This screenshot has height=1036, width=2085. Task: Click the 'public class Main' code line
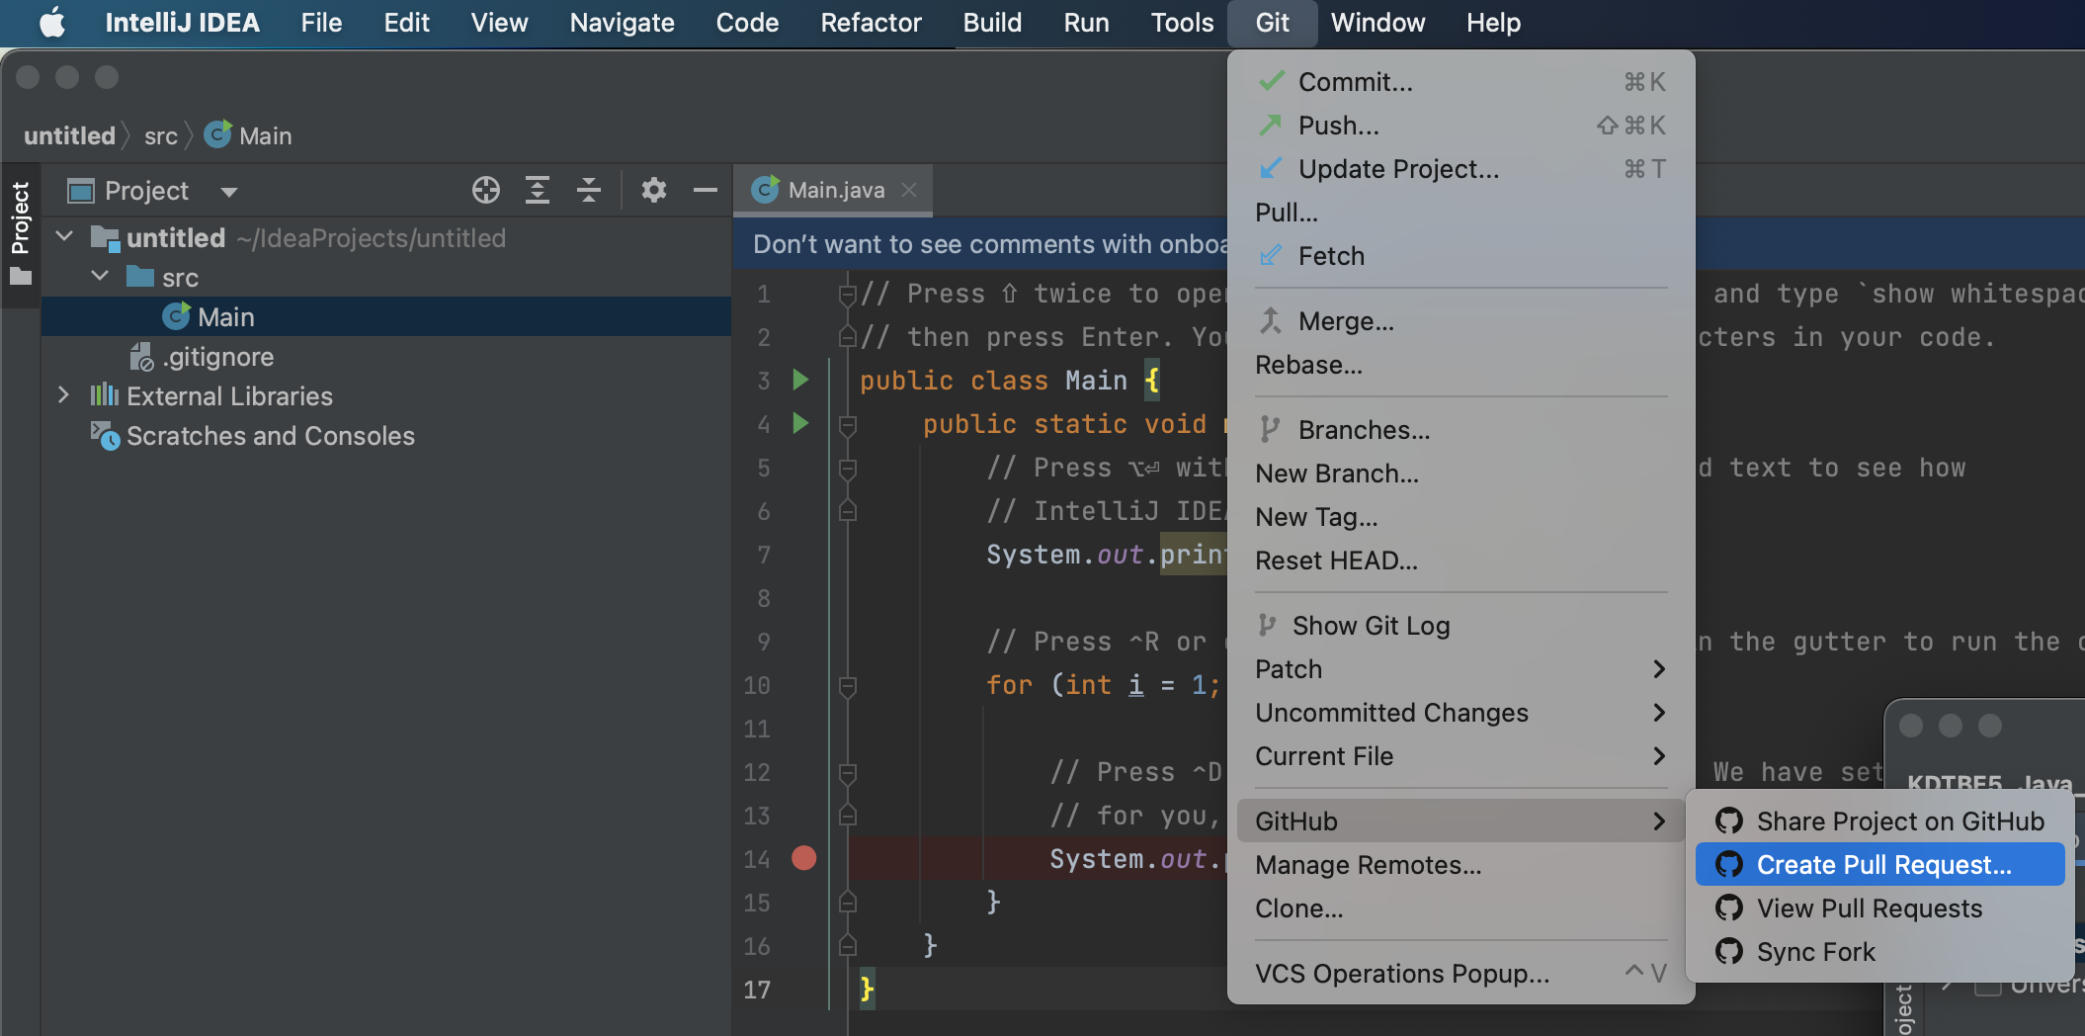[x=1010, y=380]
